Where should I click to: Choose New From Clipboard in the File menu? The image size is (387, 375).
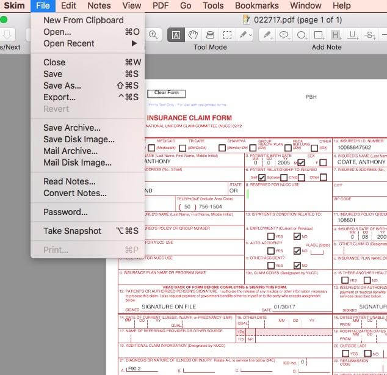88,20
